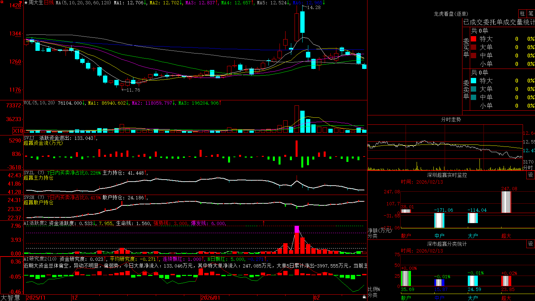Click the 超赢资金流(万元) yellow label
Screen dimensions: 535x301
coord(43,143)
